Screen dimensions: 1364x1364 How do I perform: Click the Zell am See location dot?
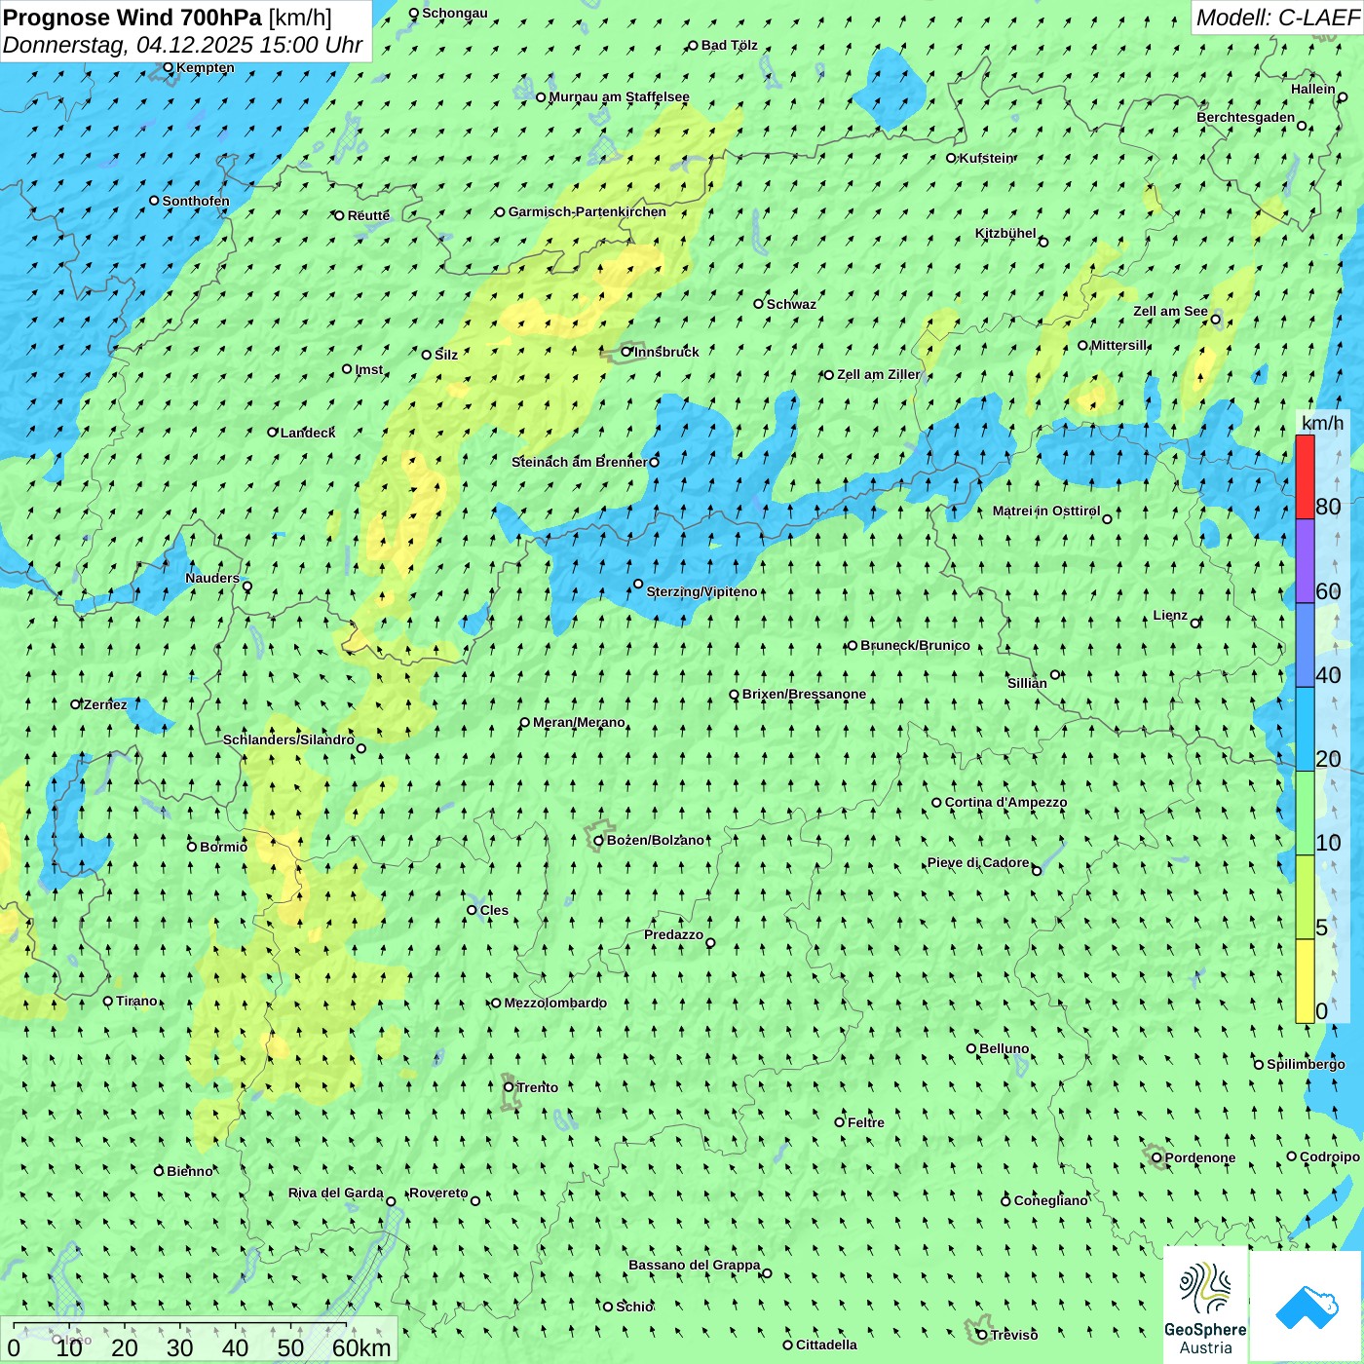tap(1216, 319)
